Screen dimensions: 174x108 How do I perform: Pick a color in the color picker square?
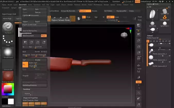(x=8, y=89)
